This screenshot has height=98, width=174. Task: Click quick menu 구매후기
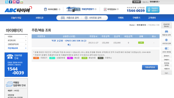coord(166,60)
